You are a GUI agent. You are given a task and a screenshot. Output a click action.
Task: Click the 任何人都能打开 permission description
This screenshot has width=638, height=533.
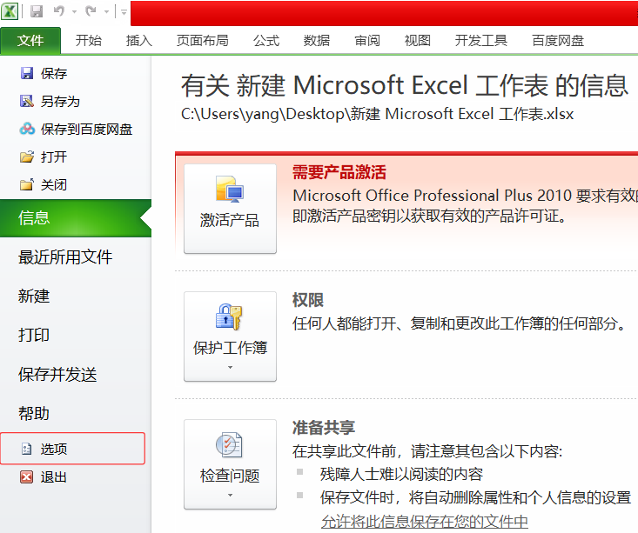click(x=459, y=323)
